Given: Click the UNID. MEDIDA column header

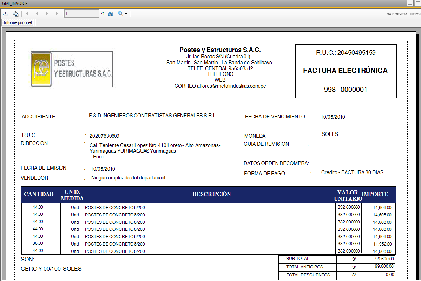Looking at the screenshot, I should coord(72,195).
